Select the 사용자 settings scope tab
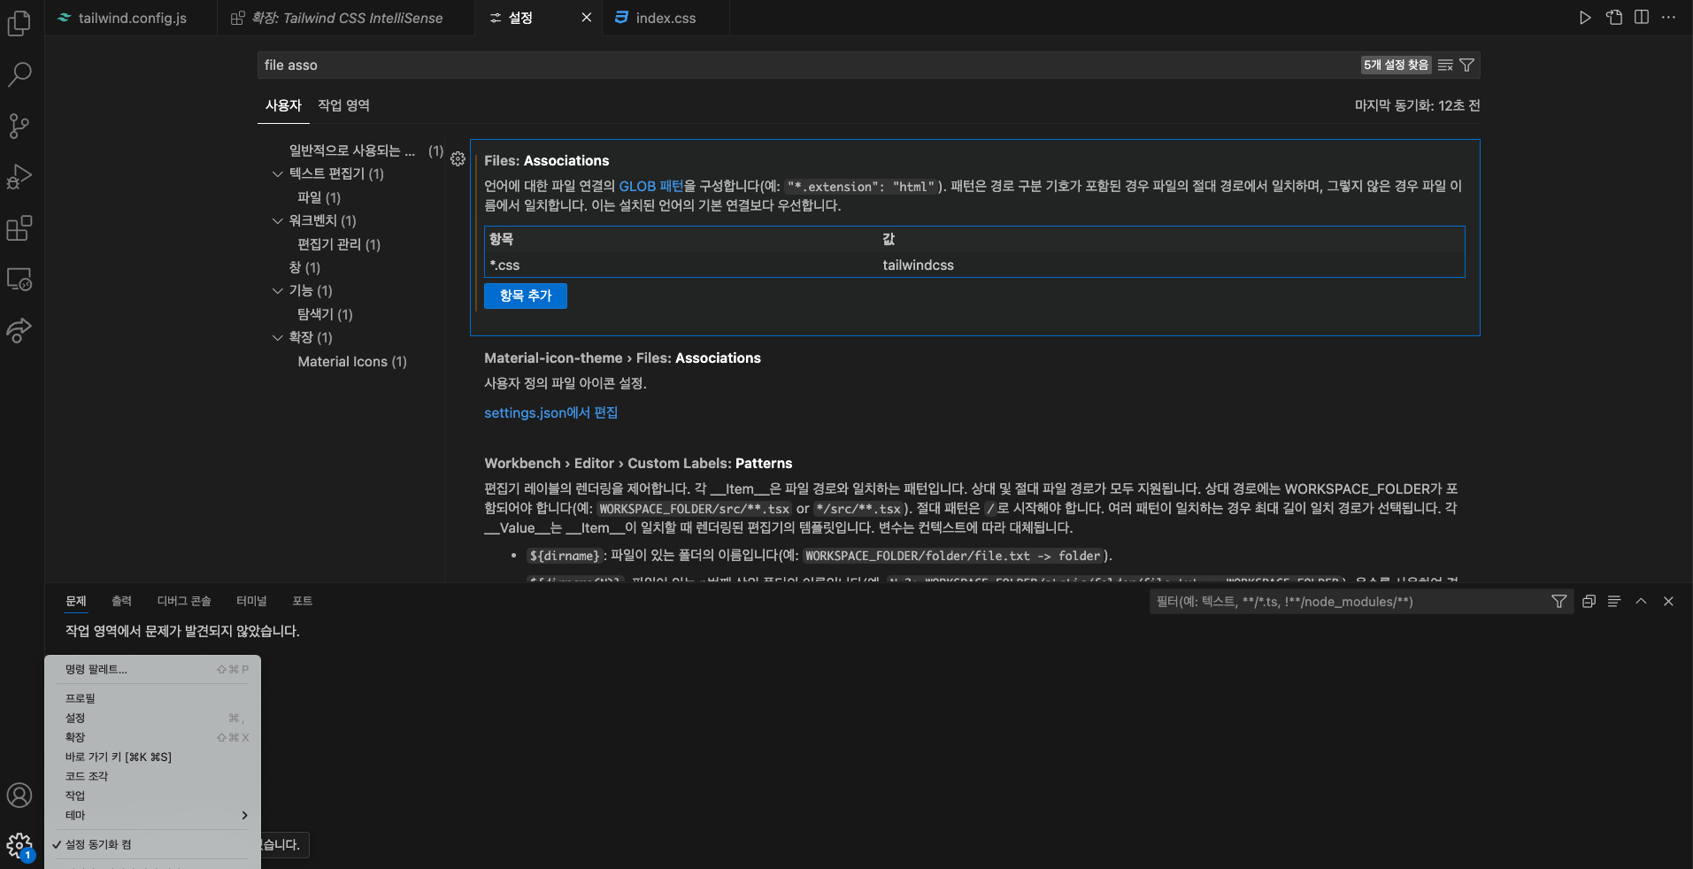Image resolution: width=1693 pixels, height=869 pixels. (283, 105)
